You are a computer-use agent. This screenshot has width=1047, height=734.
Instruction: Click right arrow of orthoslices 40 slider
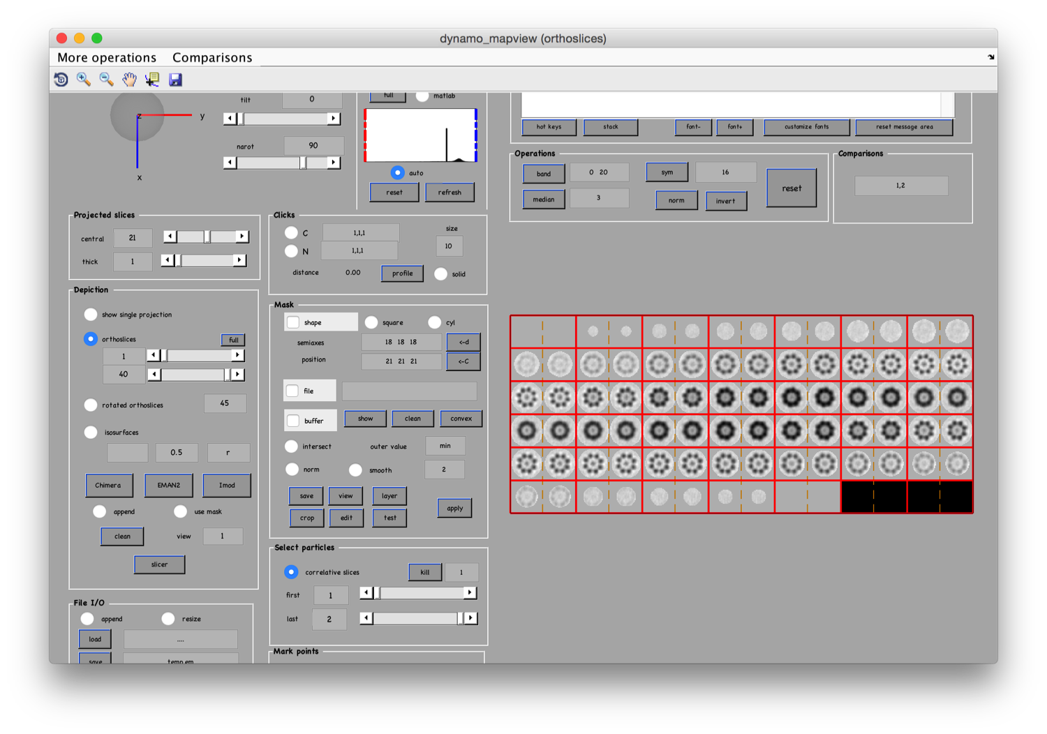click(x=238, y=375)
